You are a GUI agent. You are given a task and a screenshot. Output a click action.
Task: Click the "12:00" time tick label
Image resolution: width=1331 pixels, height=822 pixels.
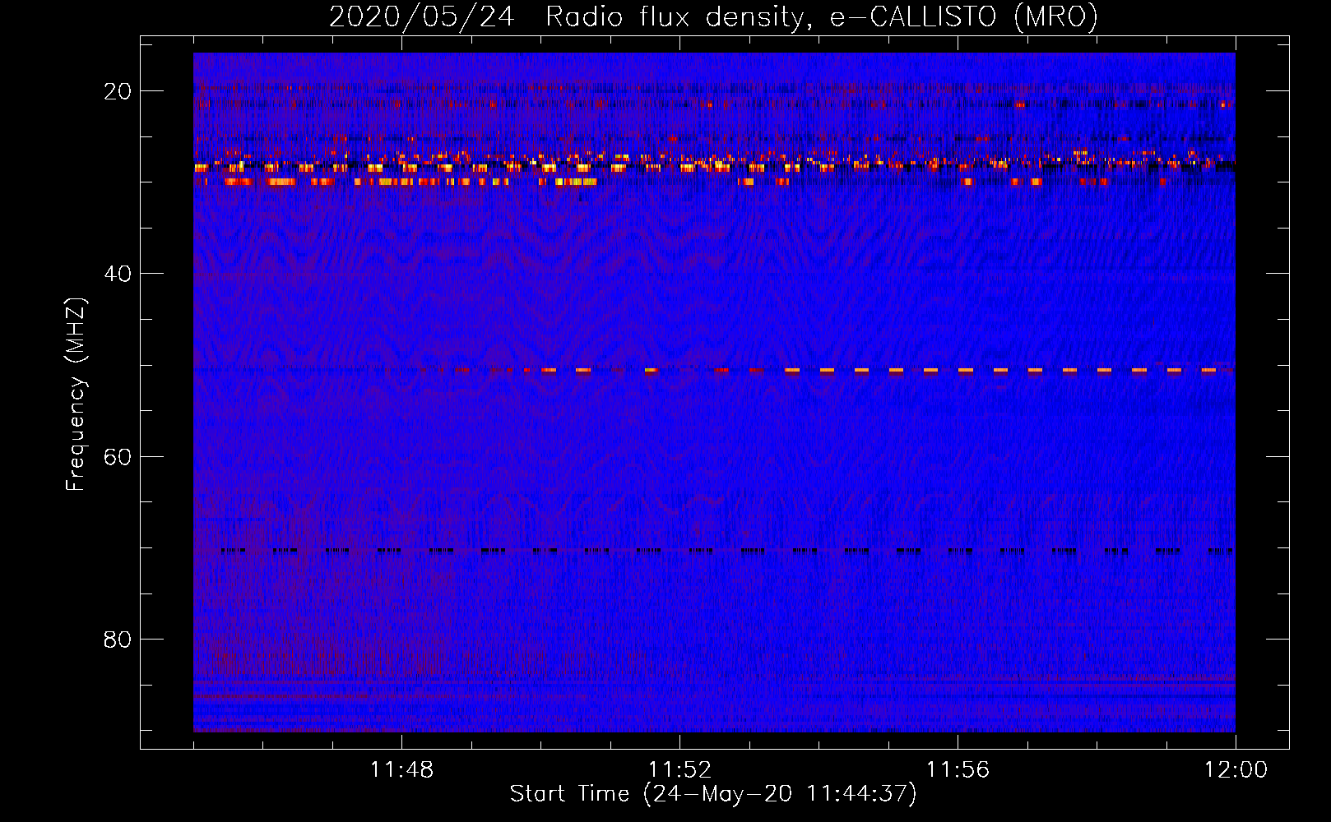pyautogui.click(x=1236, y=770)
